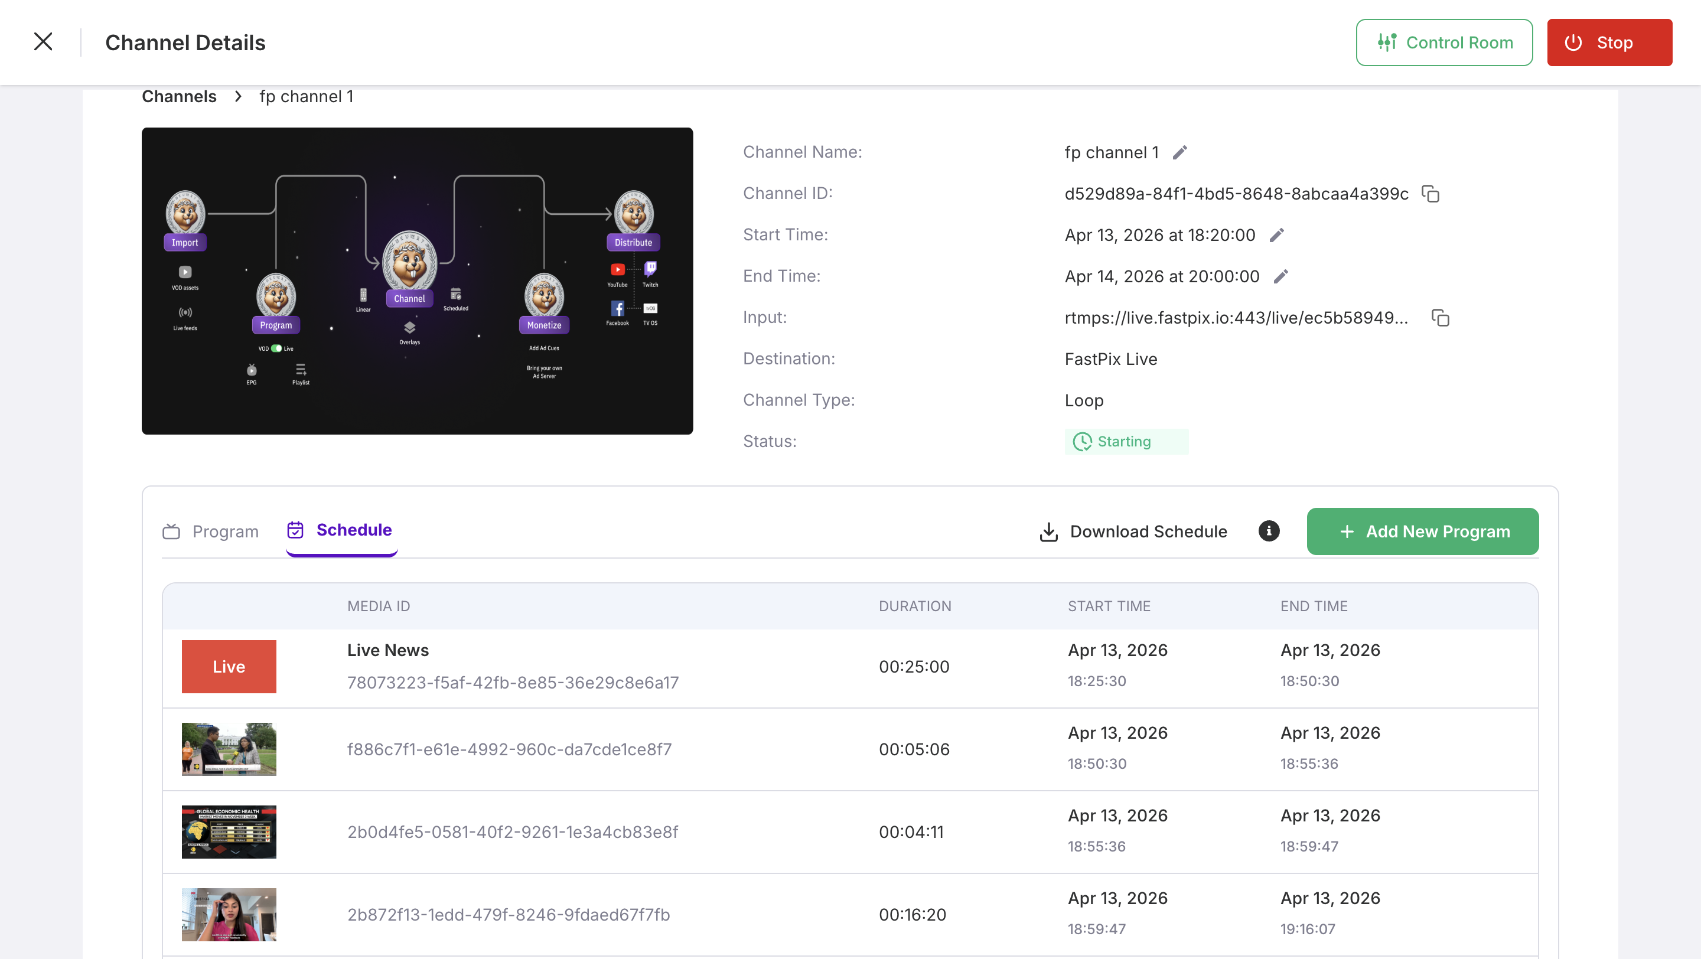Click Add New Program button
1701x959 pixels.
click(x=1422, y=531)
